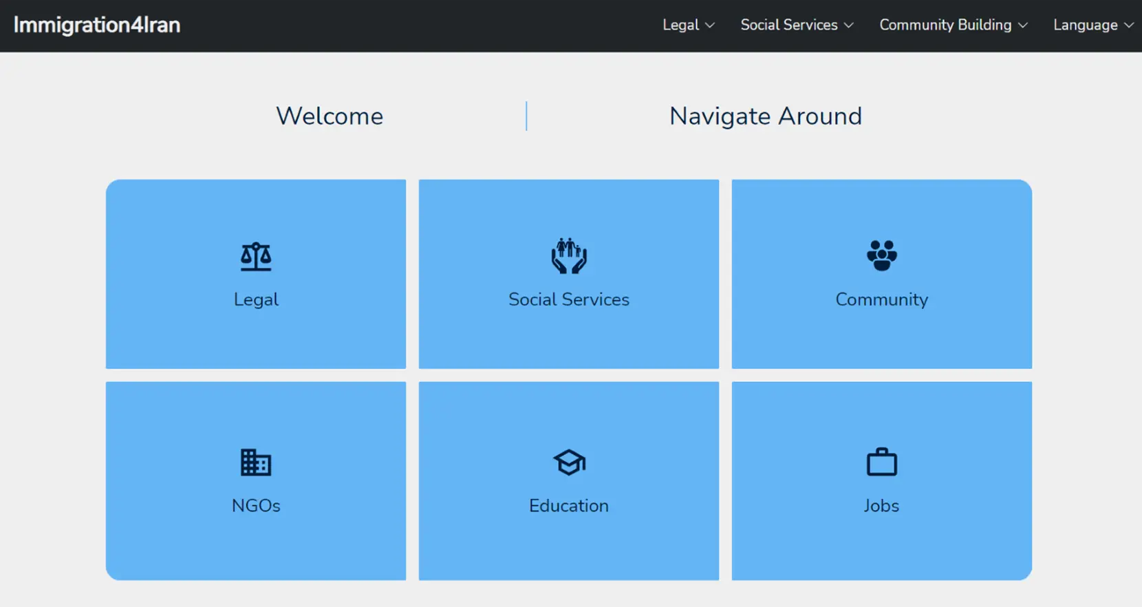Open the NGOs tile label text
Screen dimensions: 1142x607
click(256, 506)
